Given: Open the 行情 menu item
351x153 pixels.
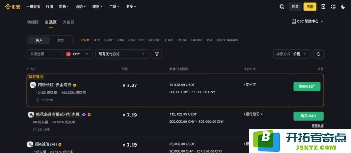Looking at the screenshot, I should coord(49,6).
